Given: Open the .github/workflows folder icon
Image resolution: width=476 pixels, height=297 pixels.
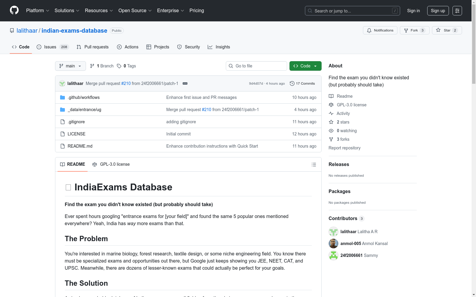Looking at the screenshot, I should tap(62, 97).
